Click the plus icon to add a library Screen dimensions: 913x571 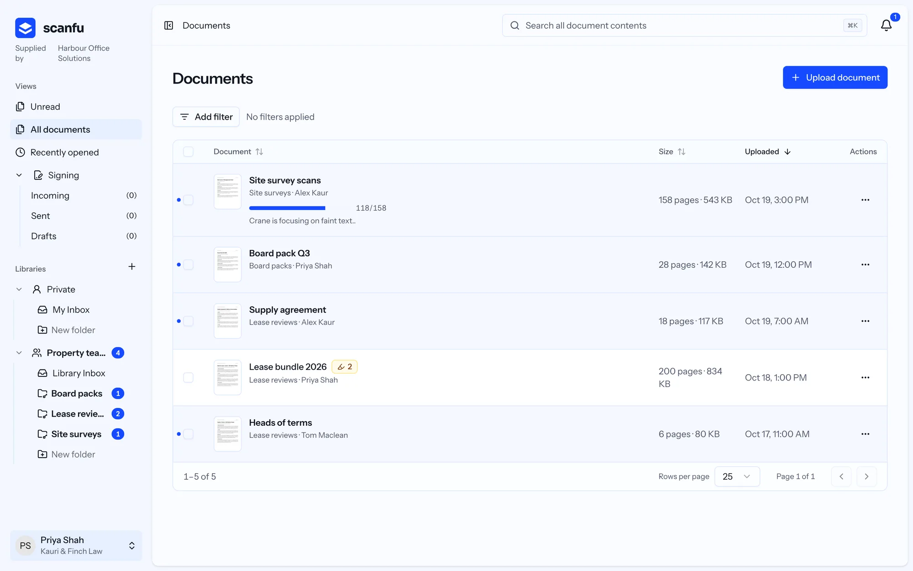[x=131, y=266]
